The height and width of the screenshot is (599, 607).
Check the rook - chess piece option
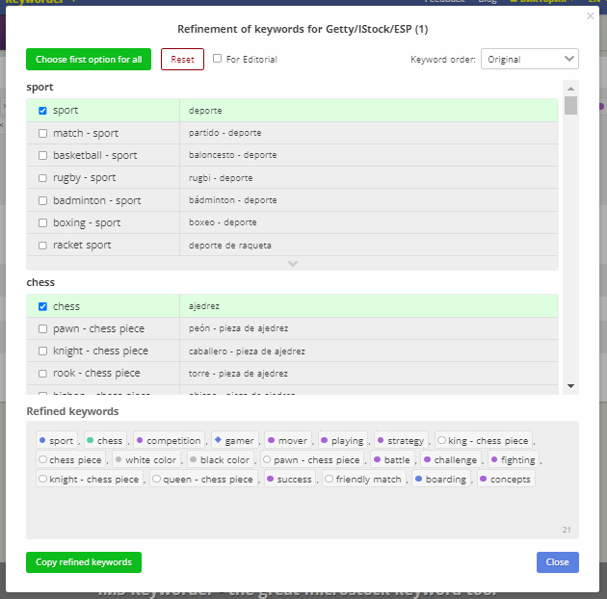[42, 374]
